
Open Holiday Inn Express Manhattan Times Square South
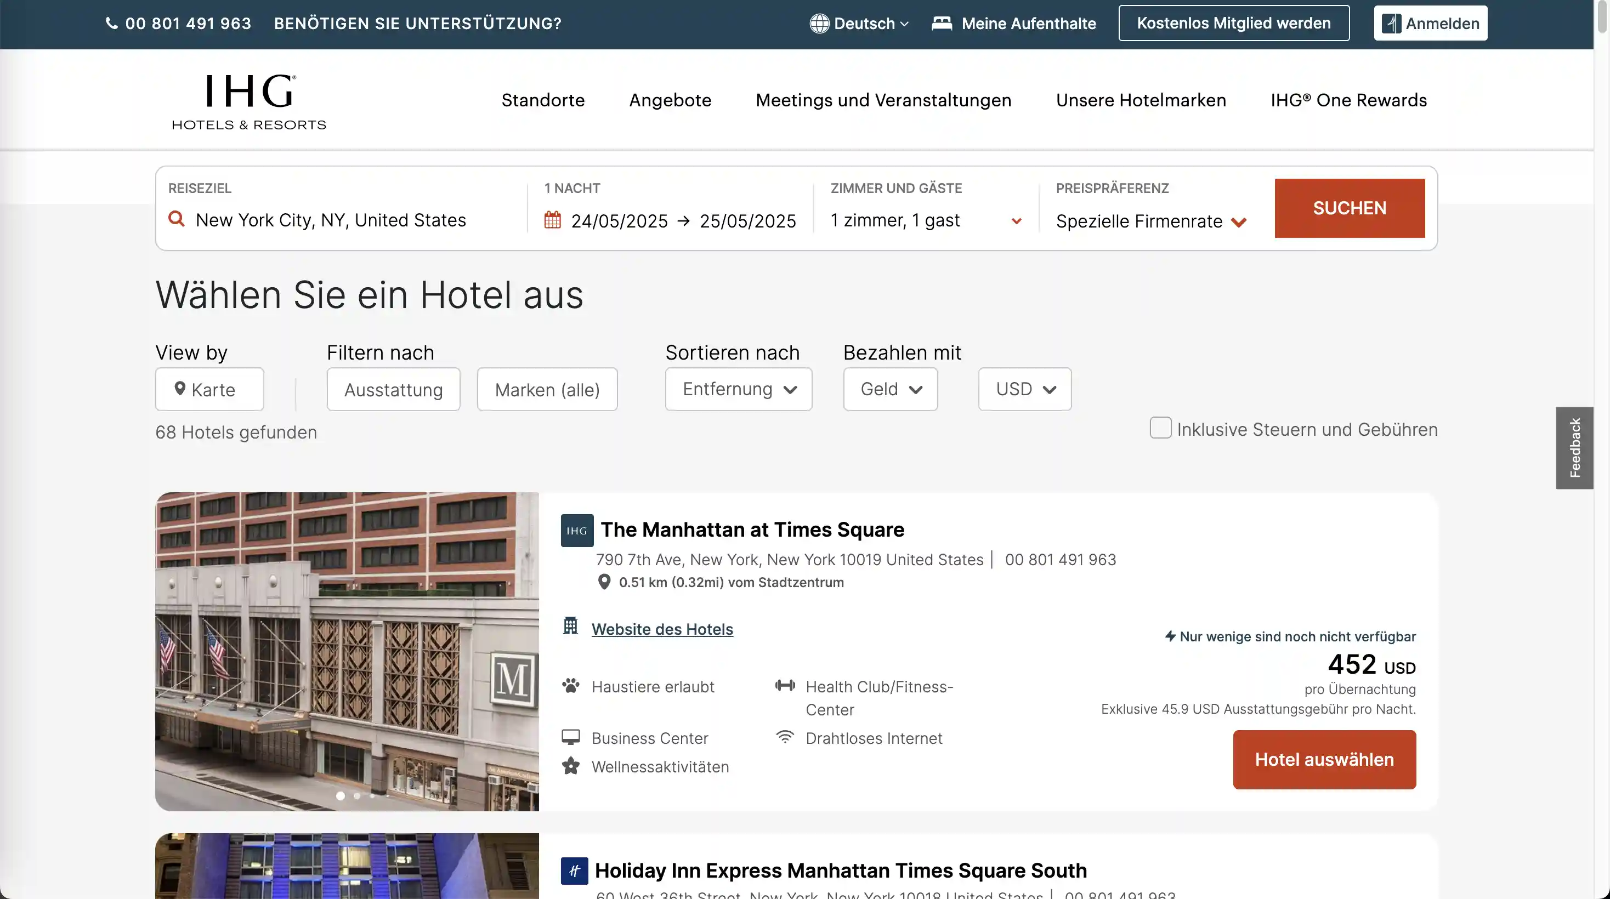click(841, 870)
